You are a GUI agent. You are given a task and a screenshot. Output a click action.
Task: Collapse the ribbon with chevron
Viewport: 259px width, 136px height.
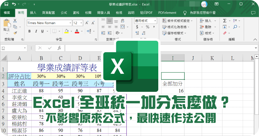tap(255, 40)
